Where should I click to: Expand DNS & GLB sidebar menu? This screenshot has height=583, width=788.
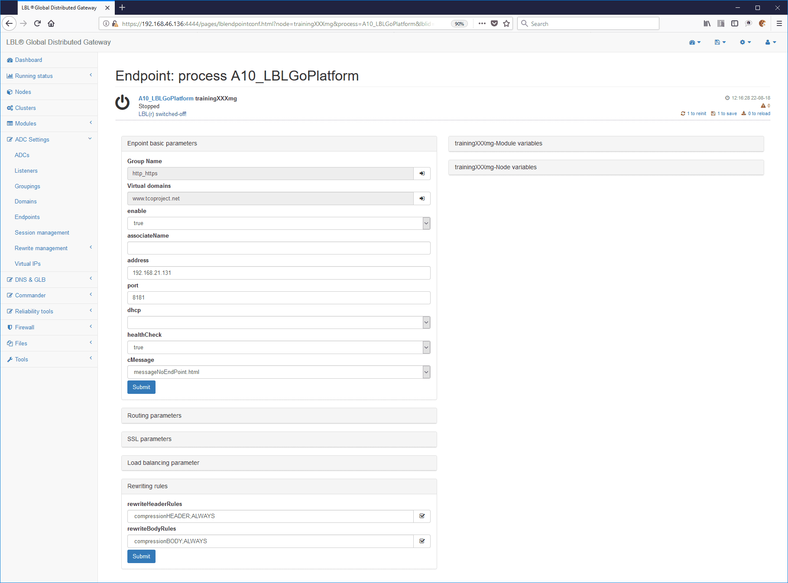49,280
